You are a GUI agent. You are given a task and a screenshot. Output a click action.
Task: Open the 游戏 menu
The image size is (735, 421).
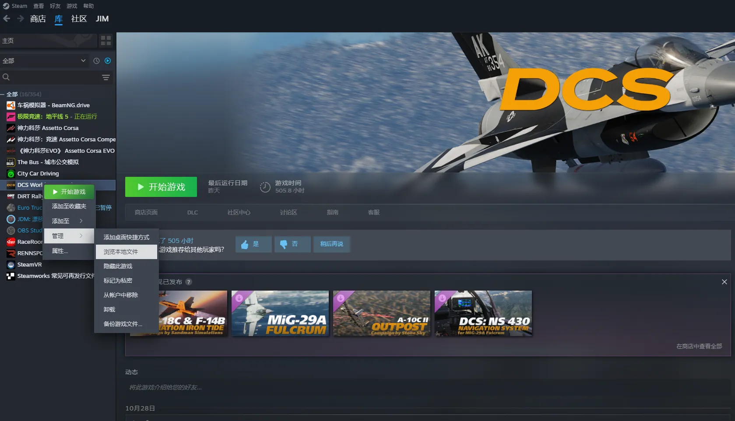click(72, 6)
